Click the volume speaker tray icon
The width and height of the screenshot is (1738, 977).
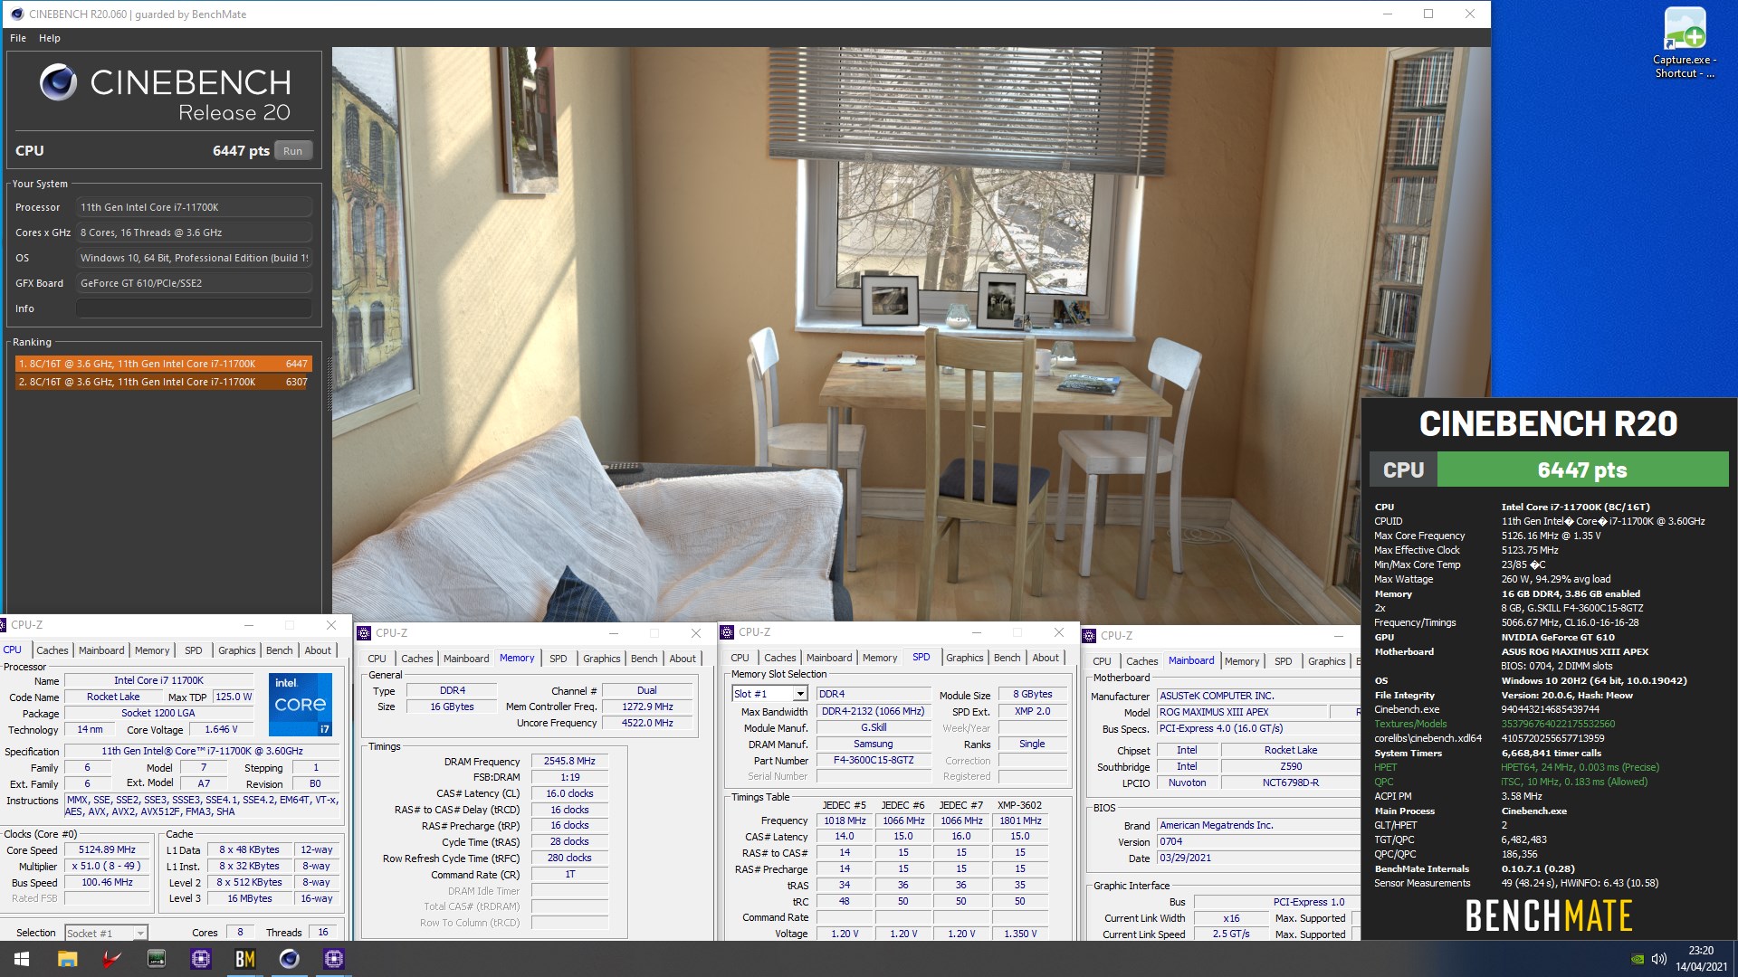click(x=1658, y=959)
